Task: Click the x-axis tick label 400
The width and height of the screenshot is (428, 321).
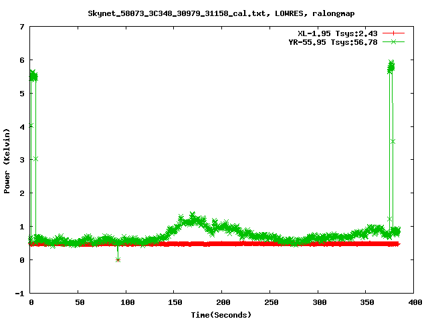Action: [415, 302]
